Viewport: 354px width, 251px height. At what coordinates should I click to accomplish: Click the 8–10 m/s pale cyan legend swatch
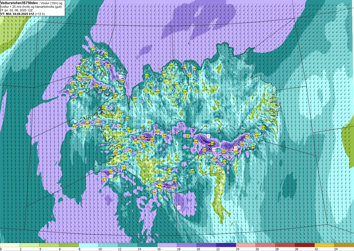88,245
